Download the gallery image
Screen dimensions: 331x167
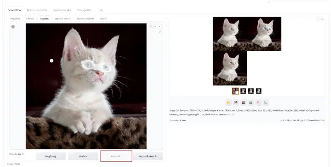pos(318,19)
